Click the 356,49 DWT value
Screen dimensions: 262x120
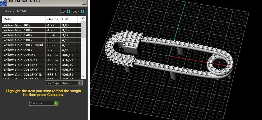[x=67, y=65]
